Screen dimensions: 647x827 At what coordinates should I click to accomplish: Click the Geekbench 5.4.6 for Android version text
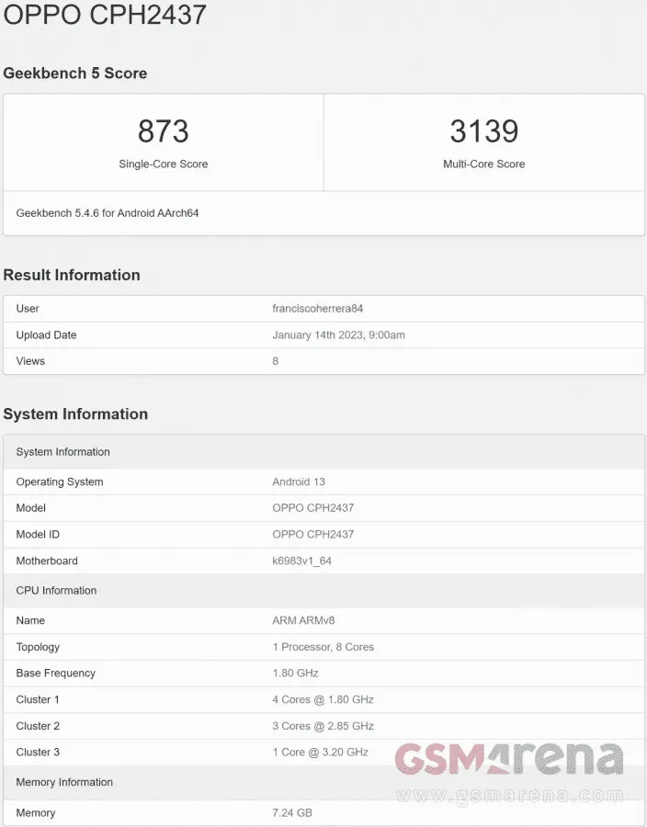point(108,213)
